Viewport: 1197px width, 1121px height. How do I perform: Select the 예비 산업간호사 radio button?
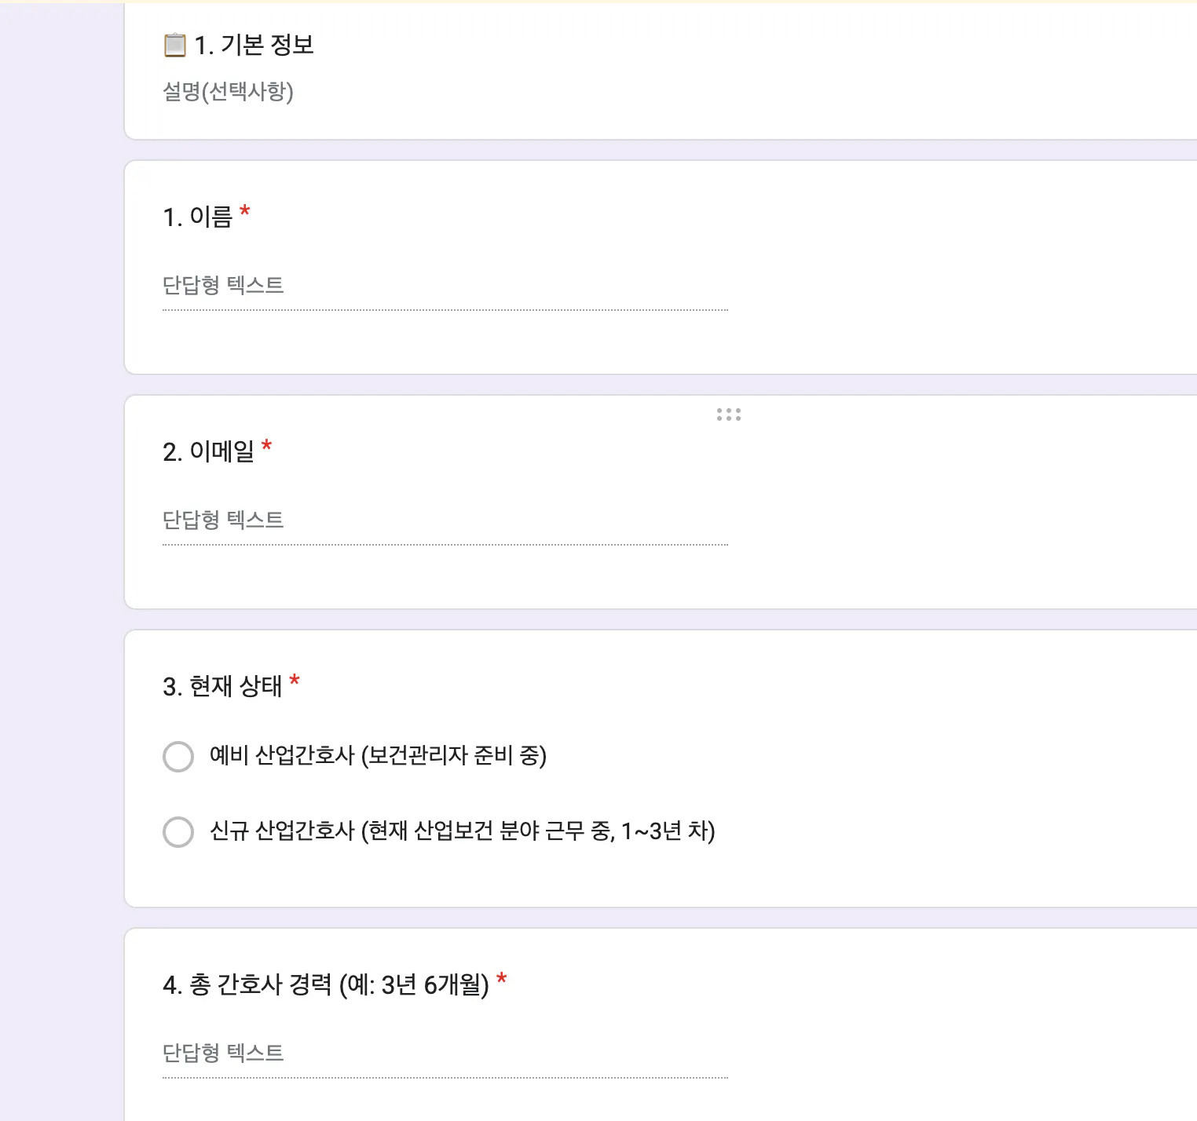click(x=178, y=757)
